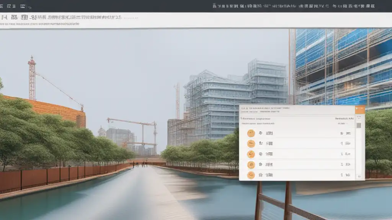Image resolution: width=392 pixels, height=220 pixels.
Task: Click the fourth orange circle icon in the list
Action: pyautogui.click(x=251, y=165)
